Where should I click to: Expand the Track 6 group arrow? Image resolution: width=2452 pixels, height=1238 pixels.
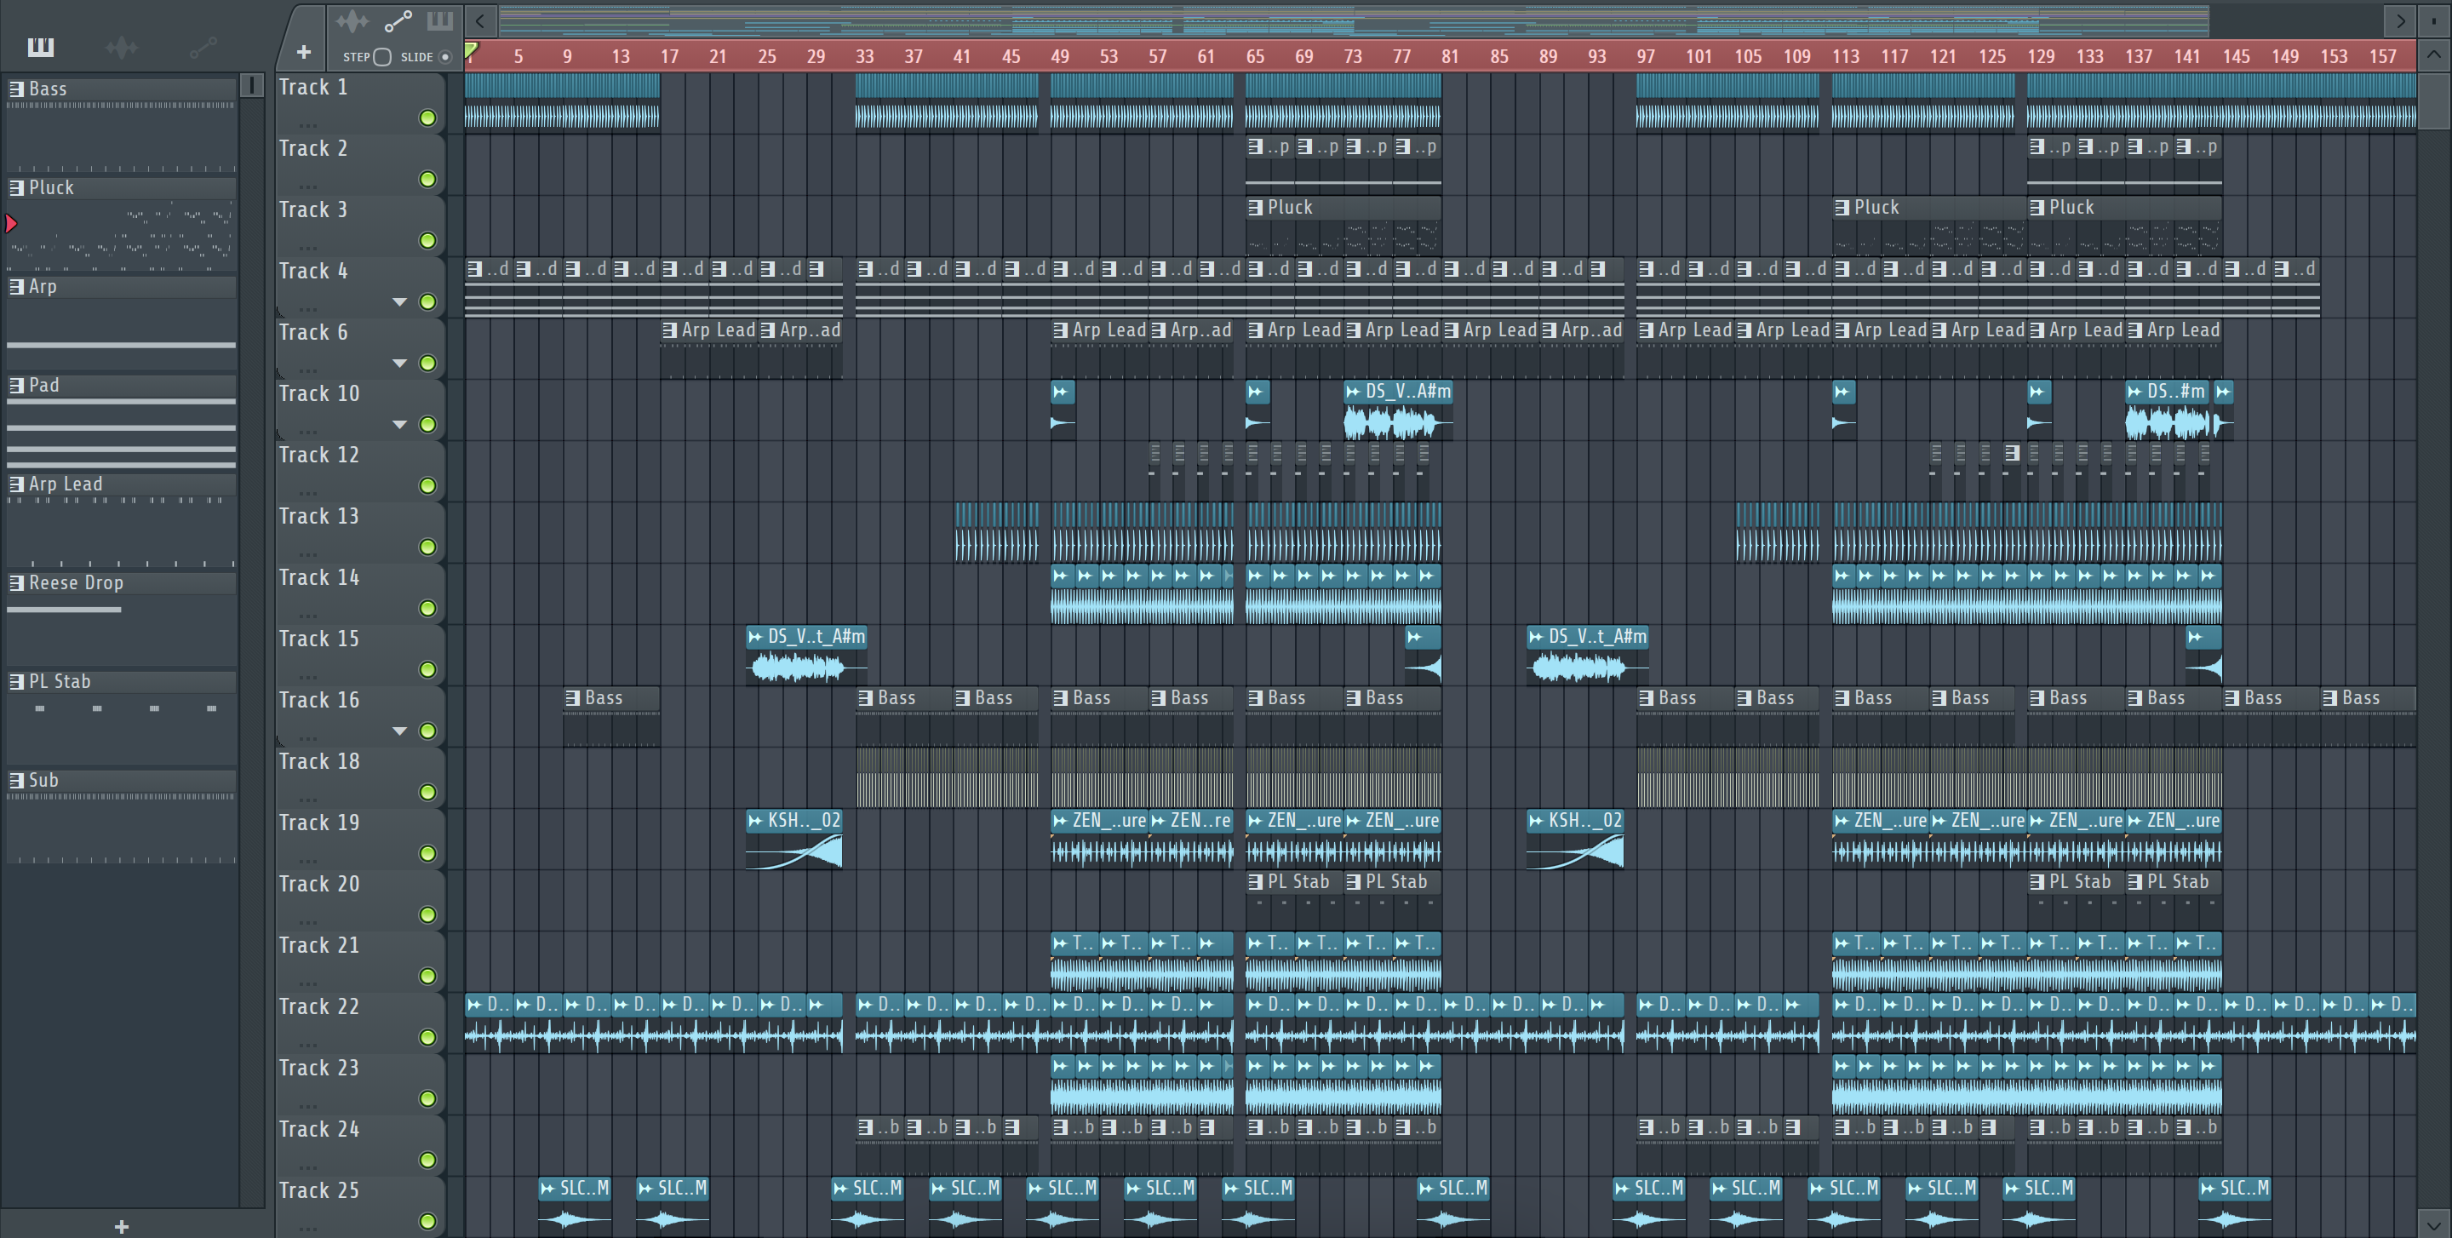tap(400, 363)
